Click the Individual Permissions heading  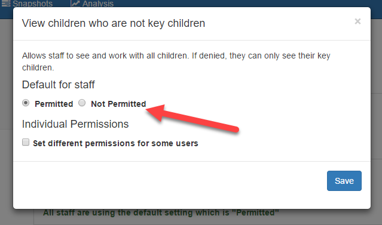pyautogui.click(x=75, y=124)
